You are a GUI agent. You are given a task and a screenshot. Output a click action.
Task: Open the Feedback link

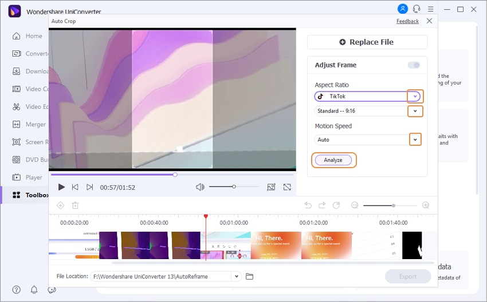tap(407, 21)
